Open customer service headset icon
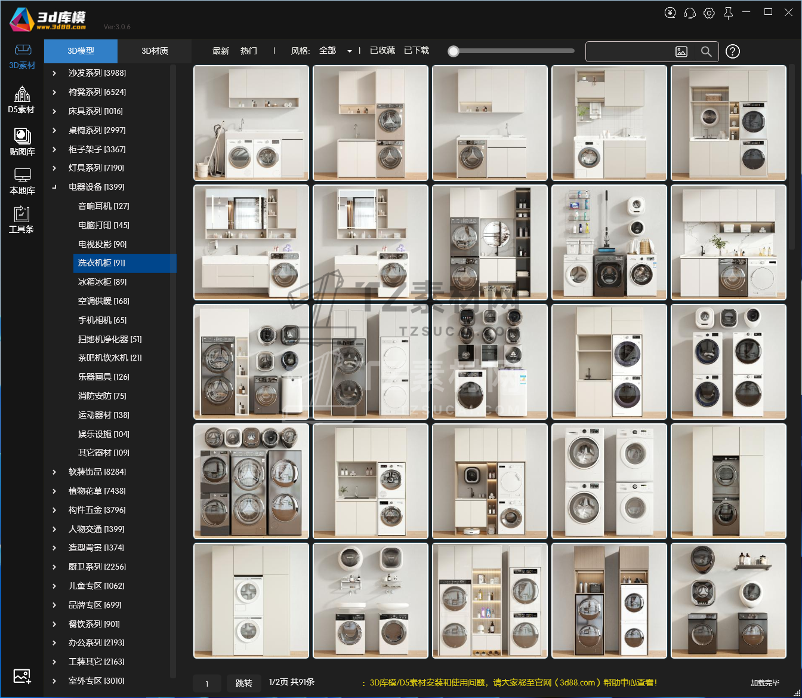The height and width of the screenshot is (698, 802). [690, 13]
